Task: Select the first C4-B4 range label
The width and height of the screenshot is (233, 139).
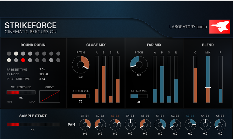Action: pos(130,116)
